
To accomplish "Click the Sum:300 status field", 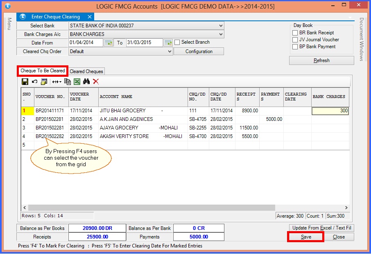I will pos(337,216).
